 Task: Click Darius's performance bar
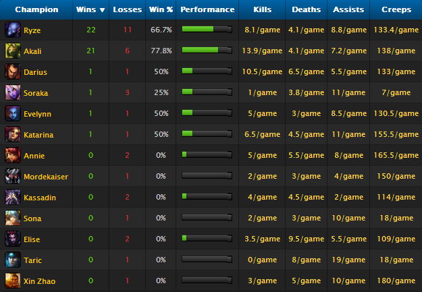(207, 71)
